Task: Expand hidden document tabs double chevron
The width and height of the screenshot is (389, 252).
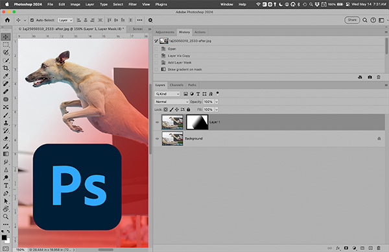Action: [150, 29]
